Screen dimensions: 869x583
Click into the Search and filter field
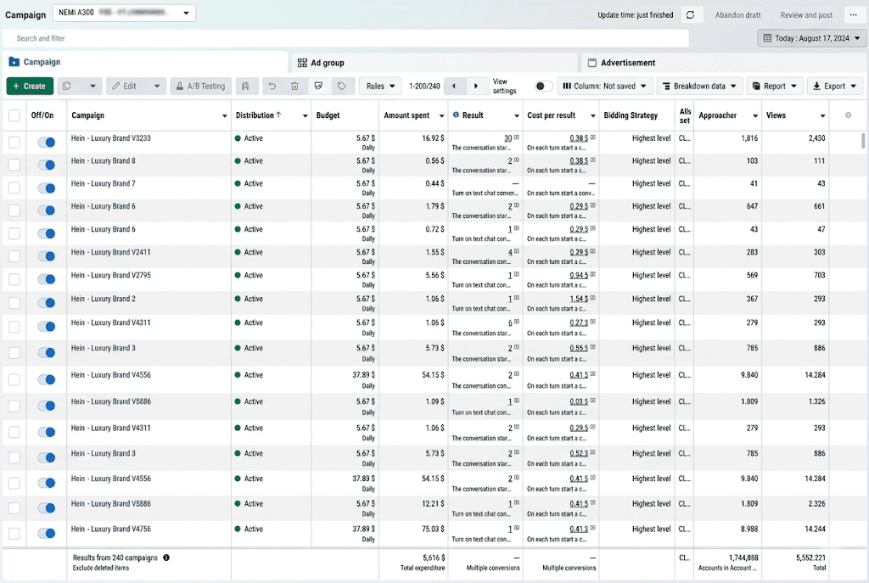click(346, 38)
